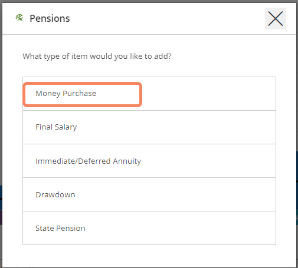
Task: Click the blank dialog area below State Pension
Action: click(x=149, y=256)
